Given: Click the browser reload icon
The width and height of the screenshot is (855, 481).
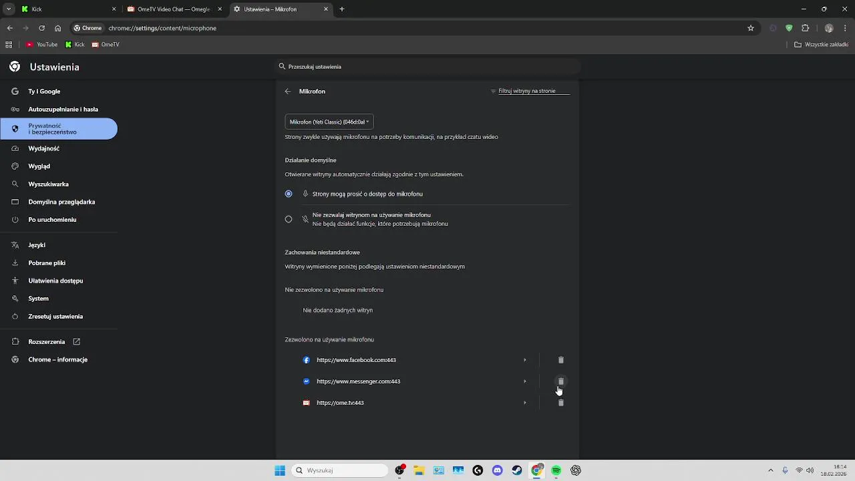Looking at the screenshot, I should pyautogui.click(x=41, y=28).
